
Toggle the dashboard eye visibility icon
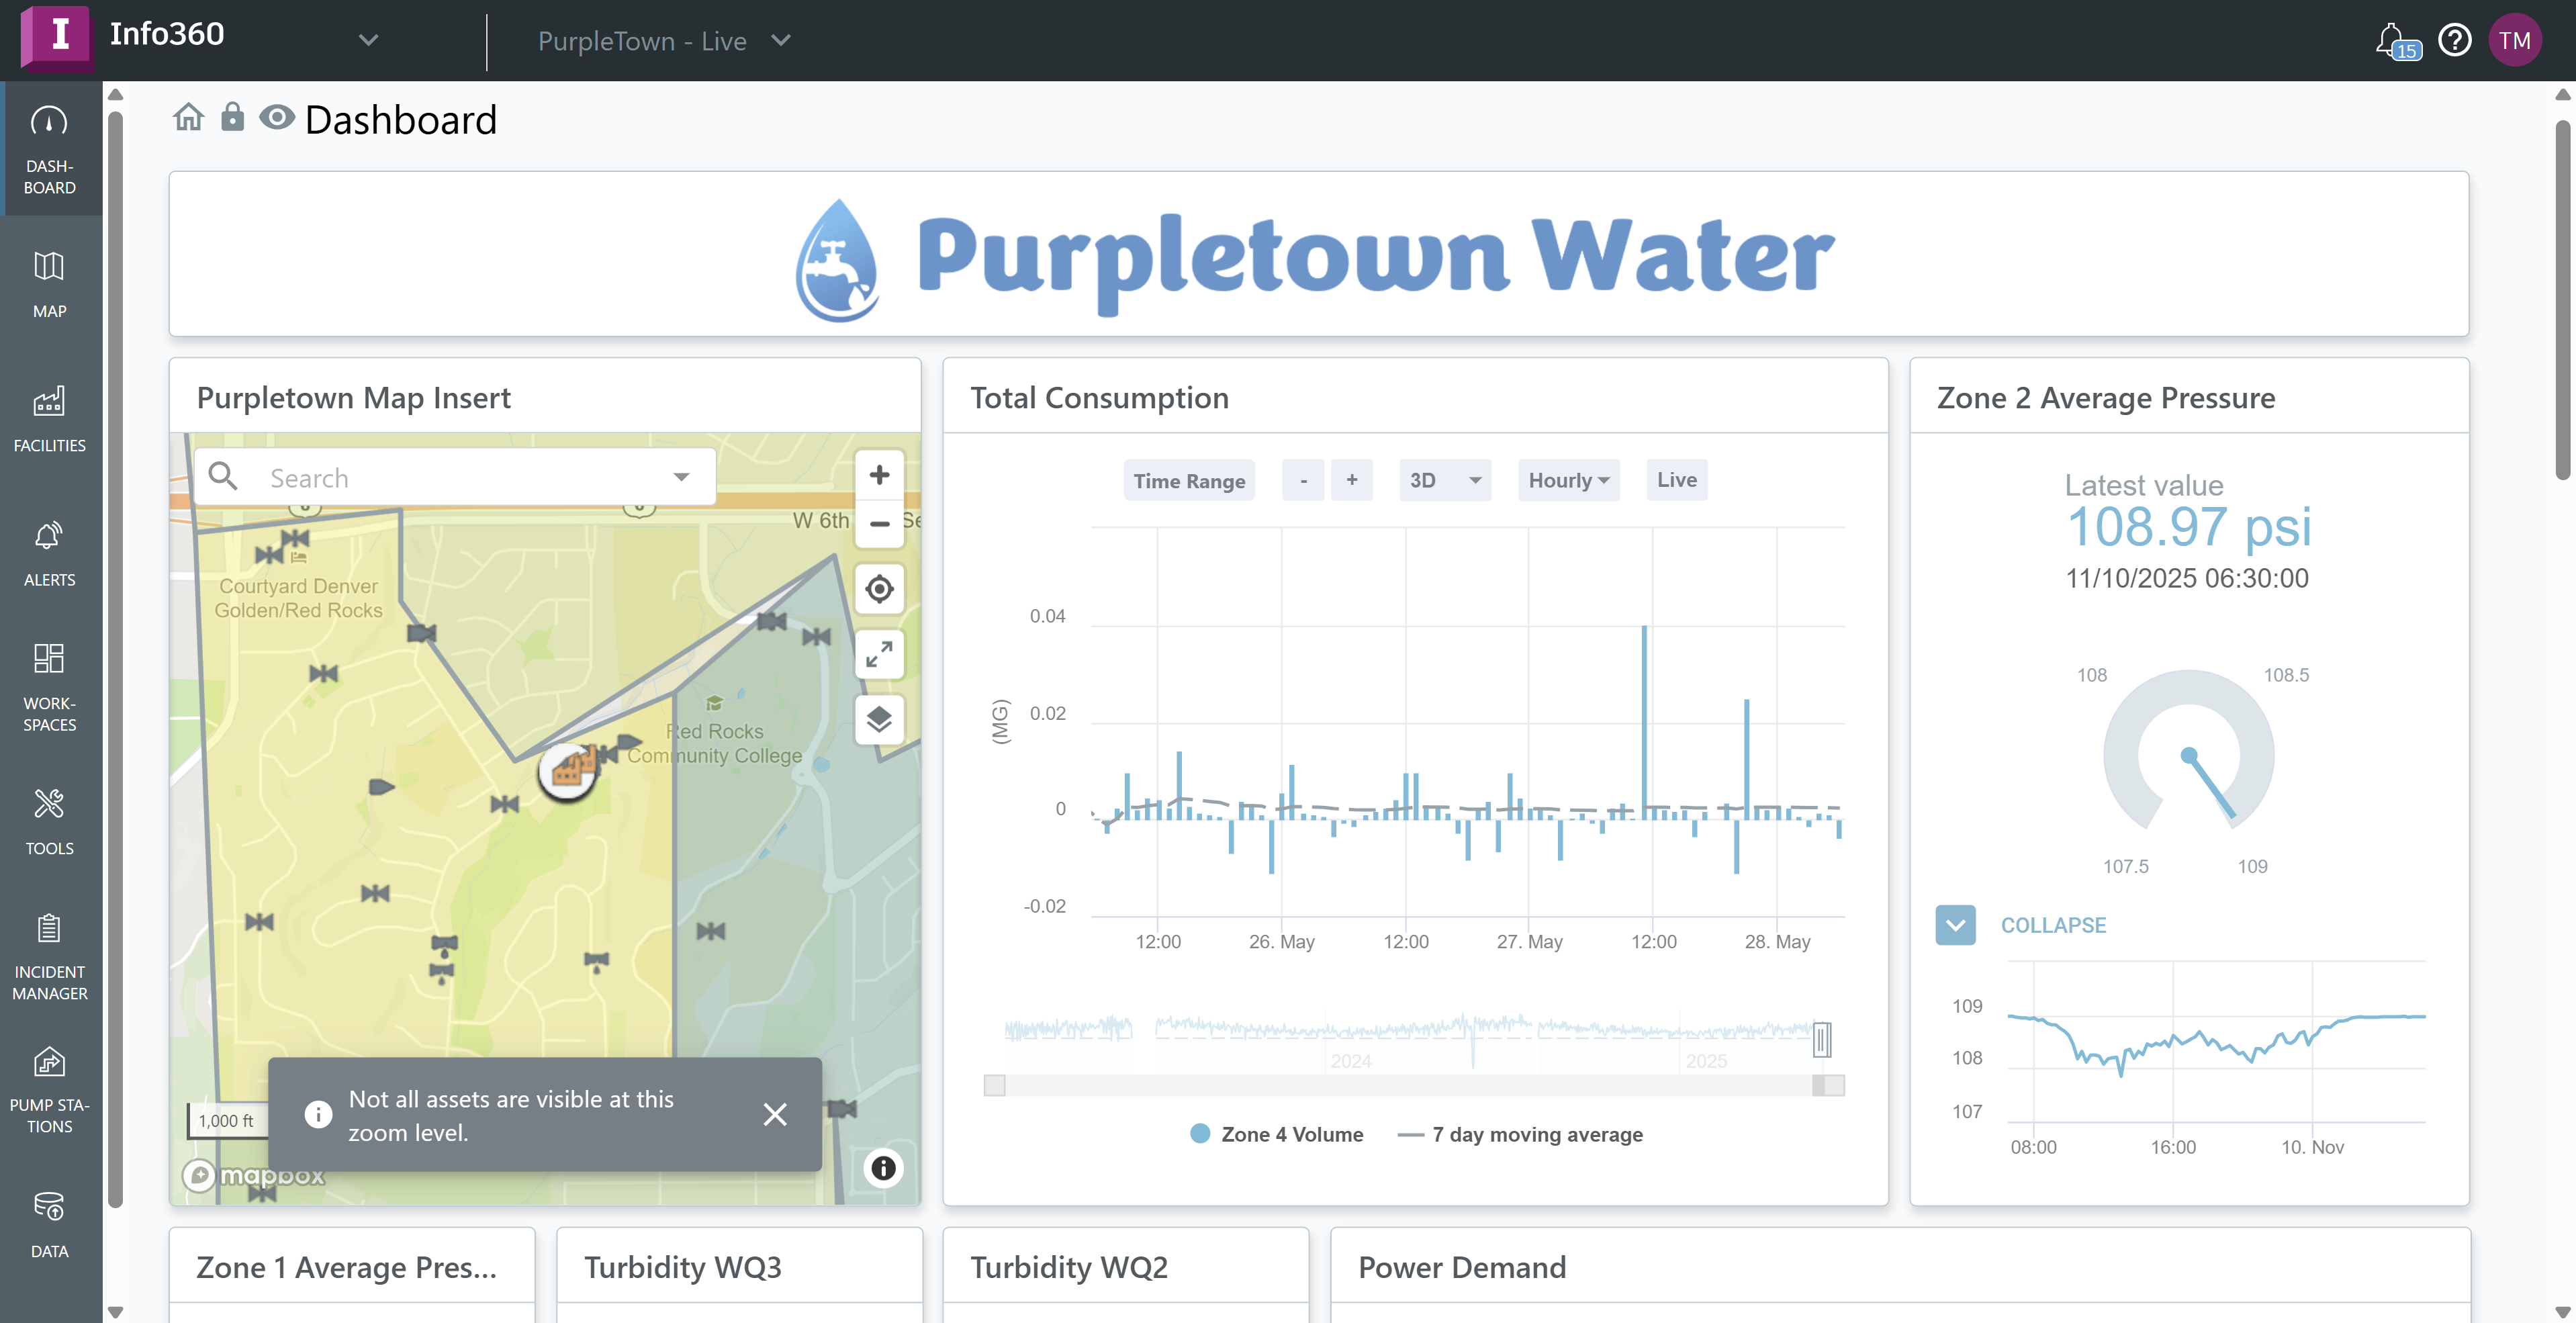(277, 118)
